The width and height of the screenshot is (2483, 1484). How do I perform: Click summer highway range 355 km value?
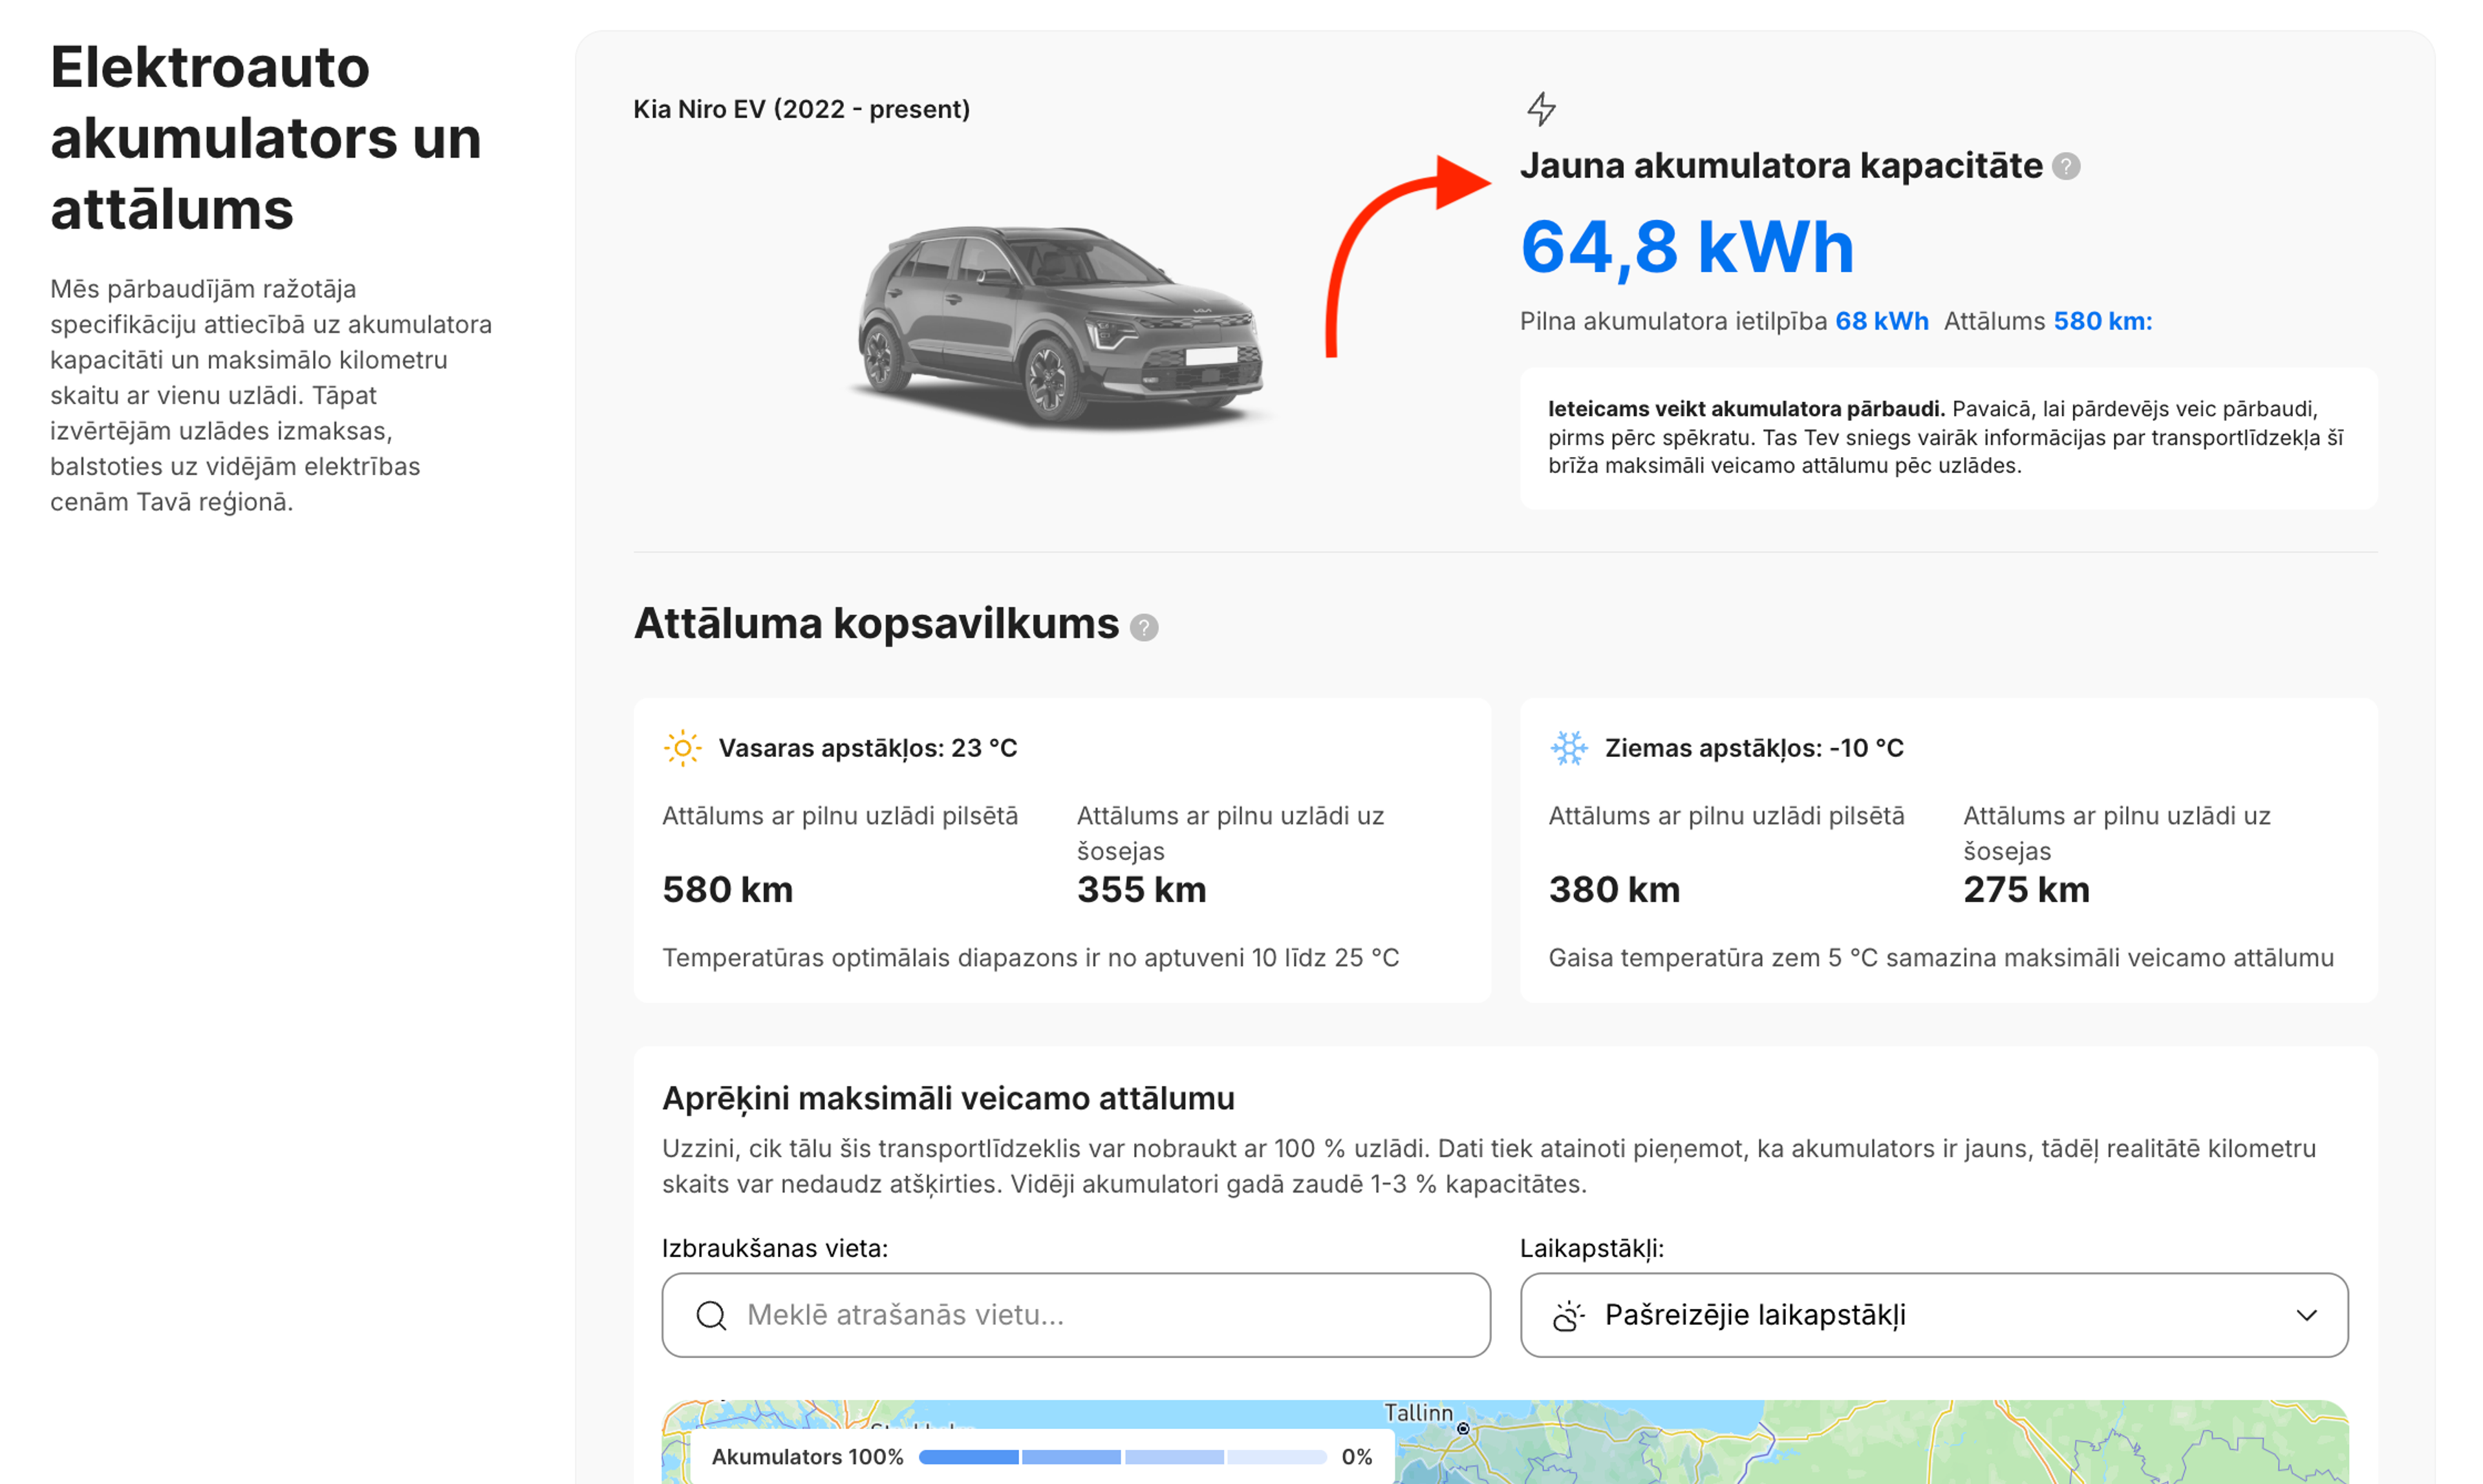(x=1141, y=889)
